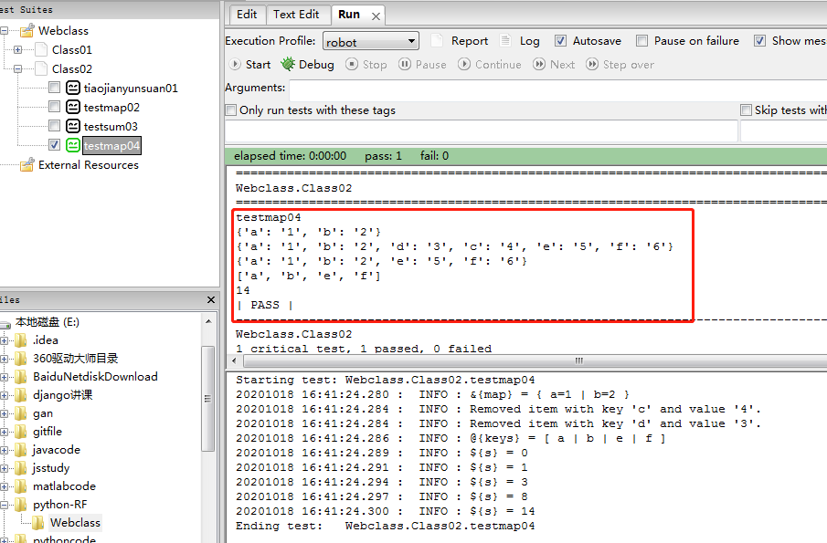Select the testmap04 test in tree
The image size is (827, 543).
click(x=111, y=146)
